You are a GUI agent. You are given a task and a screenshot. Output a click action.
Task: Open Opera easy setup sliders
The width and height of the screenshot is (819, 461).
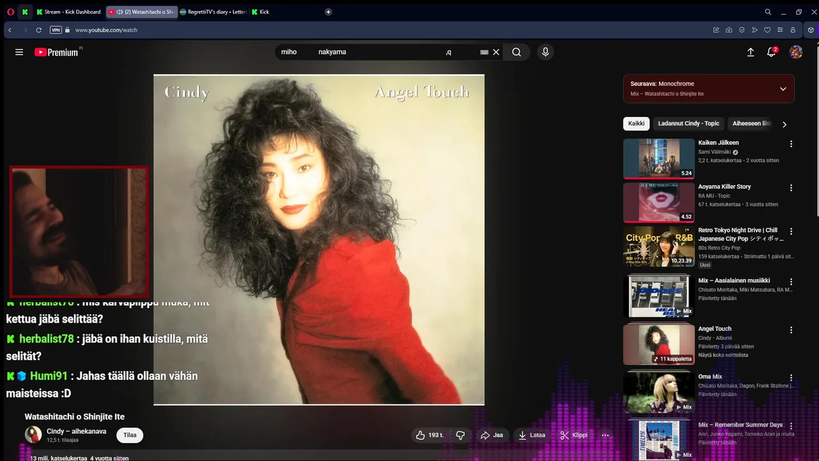click(780, 30)
